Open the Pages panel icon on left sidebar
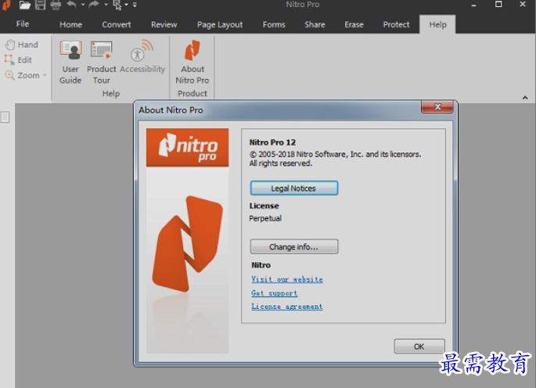Viewport: 536px width, 388px height. (5, 117)
